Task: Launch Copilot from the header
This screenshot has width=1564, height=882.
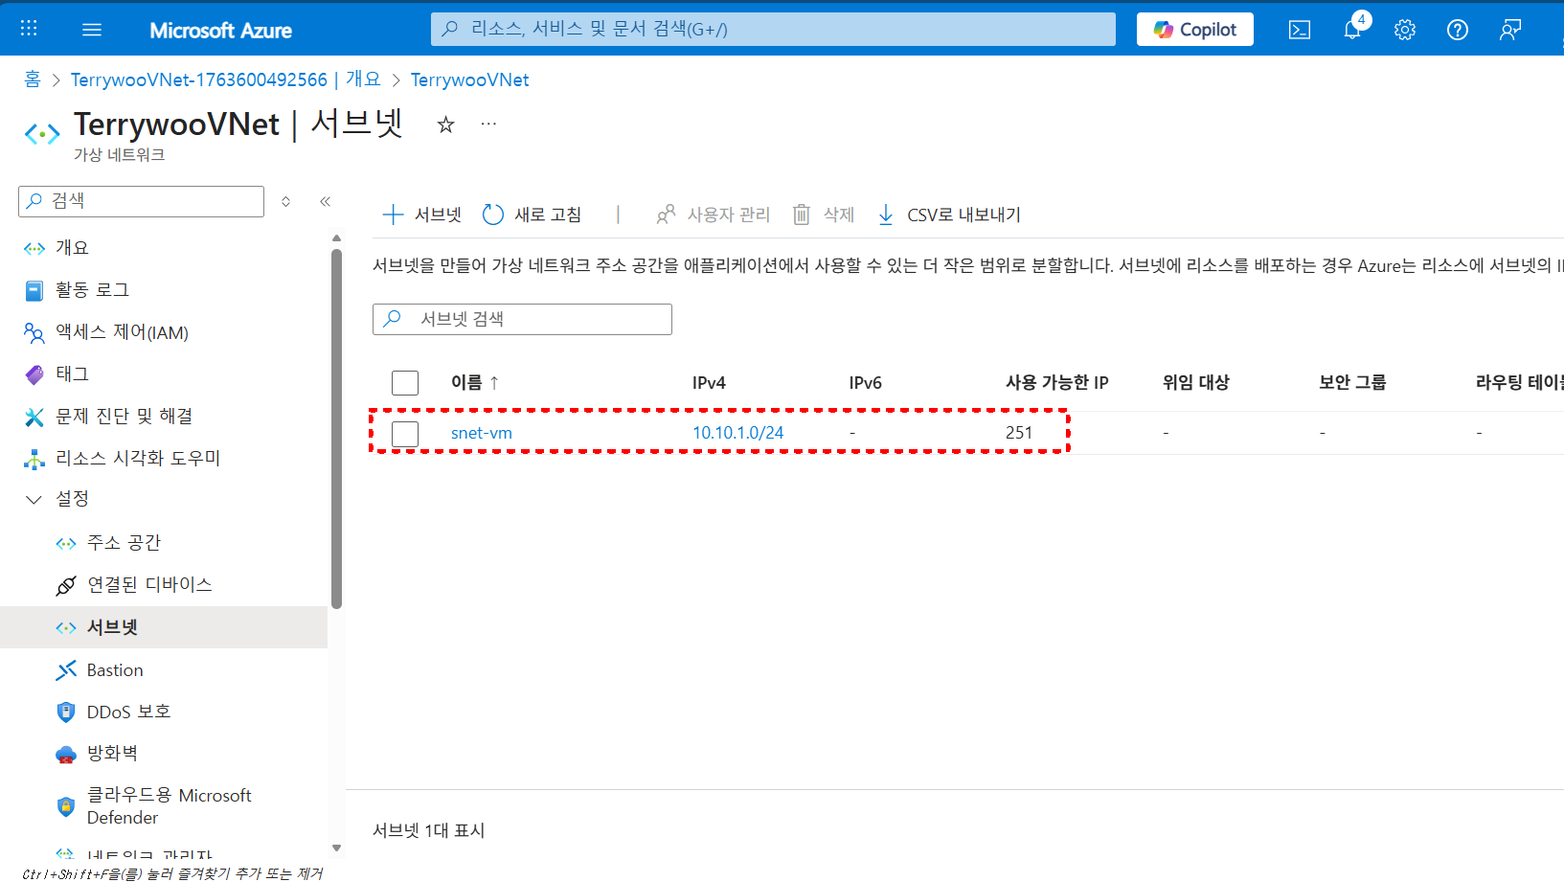Action: coord(1195,30)
